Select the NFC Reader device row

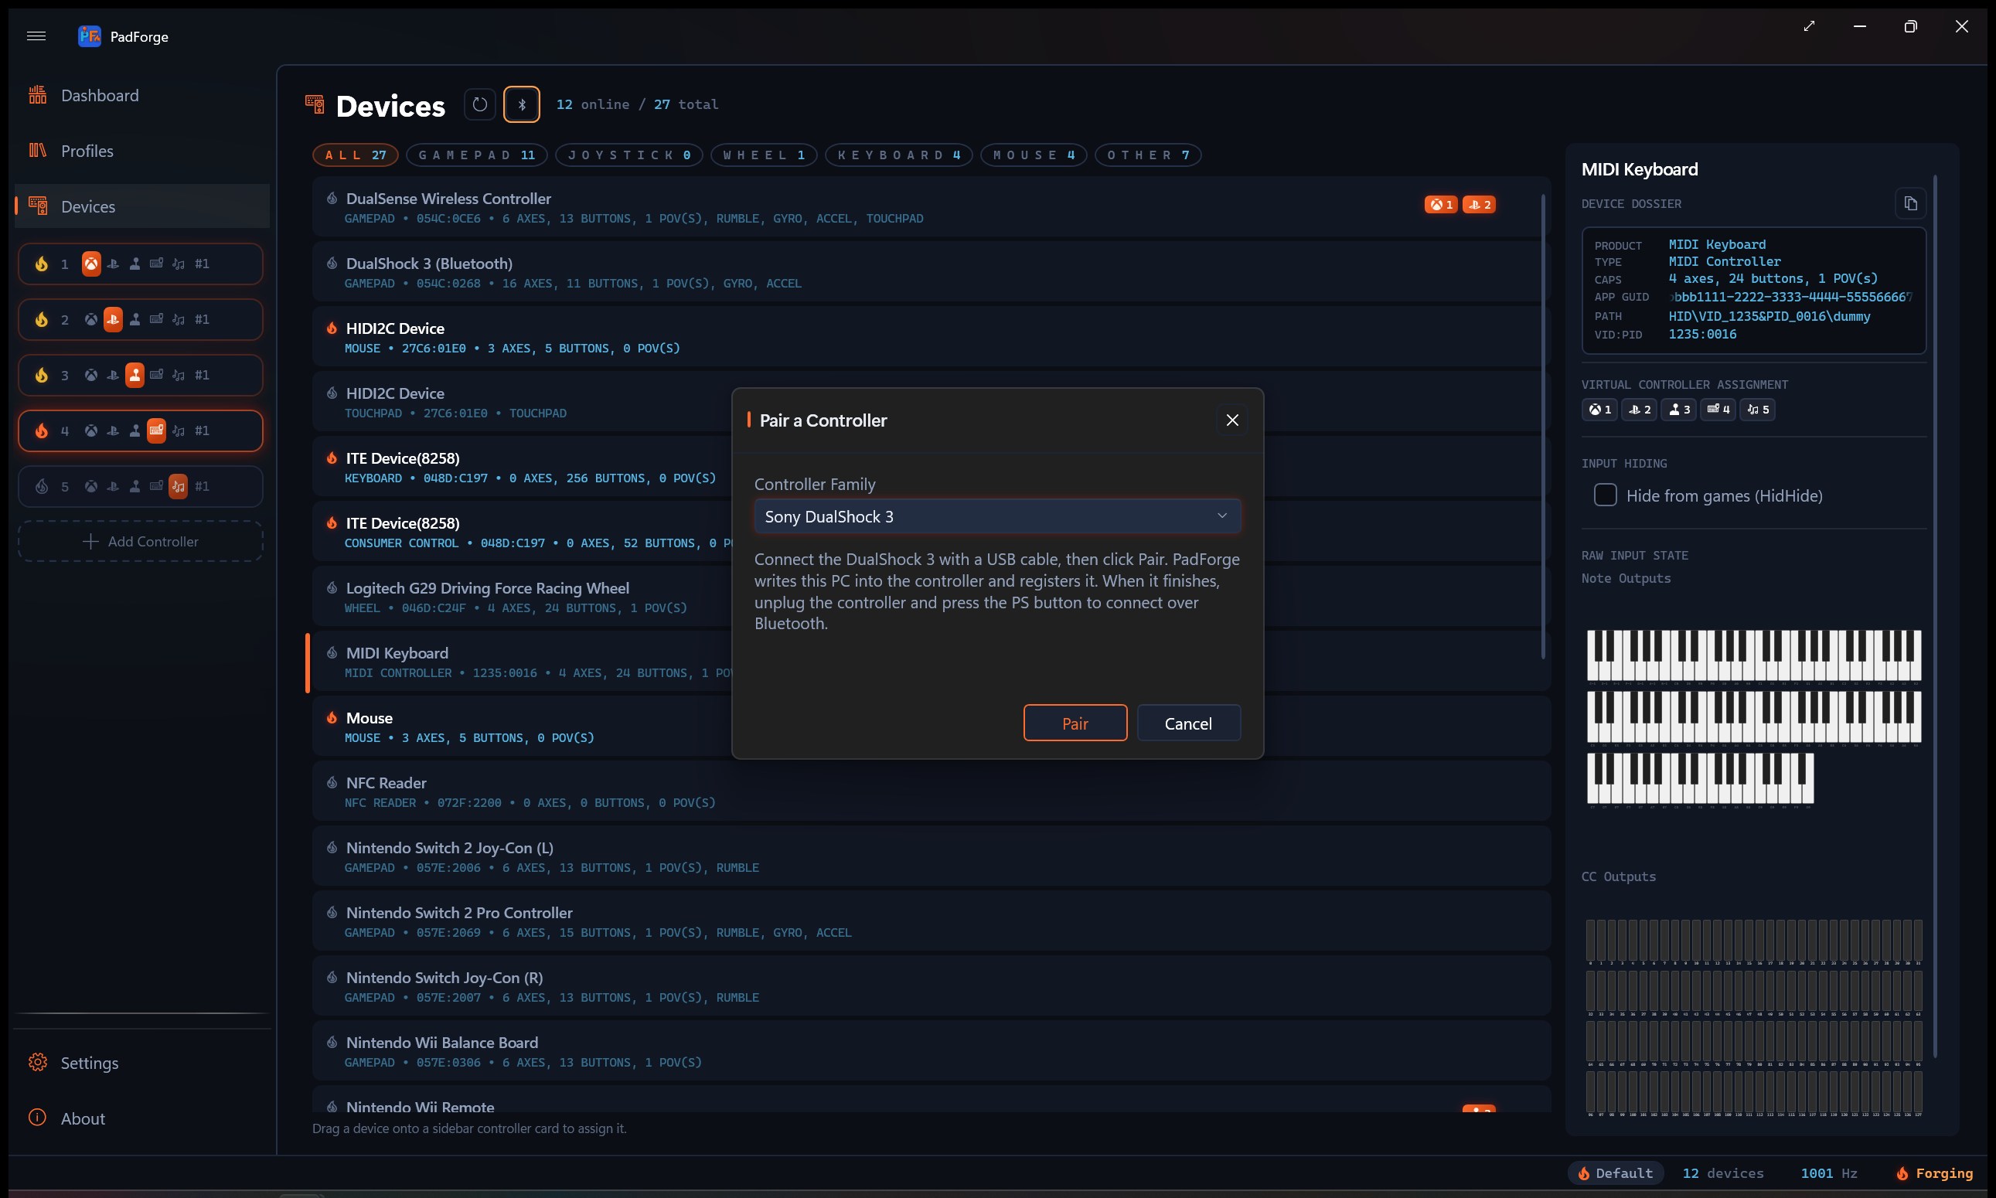pos(932,792)
